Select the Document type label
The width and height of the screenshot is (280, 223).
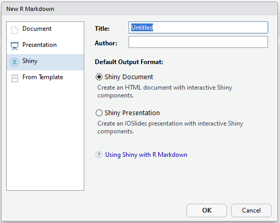pyautogui.click(x=37, y=29)
